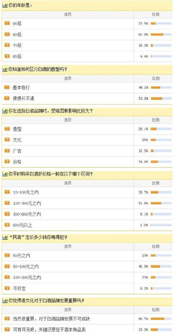Select the 傻傻分不清 option

click(x=68, y=98)
